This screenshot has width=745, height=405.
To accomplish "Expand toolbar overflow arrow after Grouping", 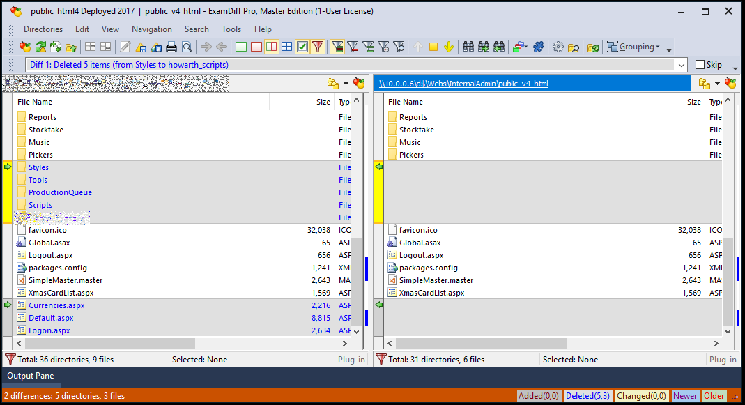I will (669, 50).
